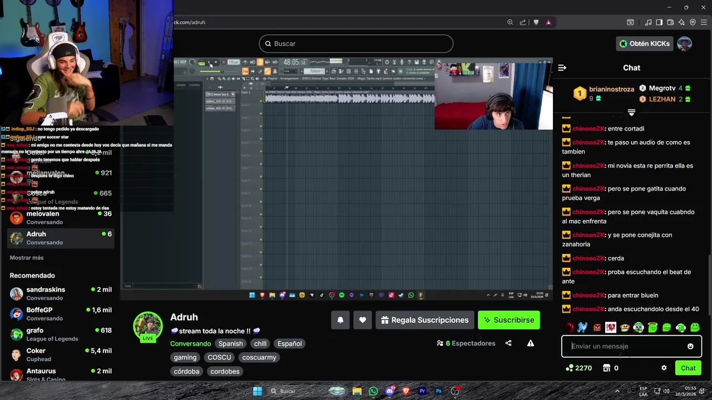
Task: Open Coker recommended channel
Action: click(x=60, y=354)
